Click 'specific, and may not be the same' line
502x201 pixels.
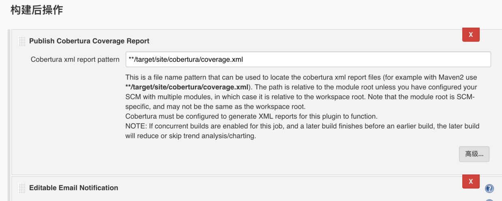click(x=215, y=107)
